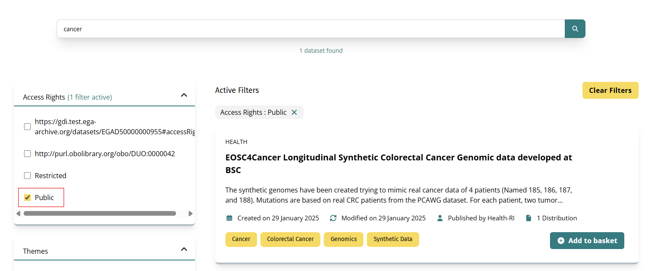Image resolution: width=653 pixels, height=271 pixels.
Task: Click the 'Published by Health-RI' text
Action: click(481, 218)
